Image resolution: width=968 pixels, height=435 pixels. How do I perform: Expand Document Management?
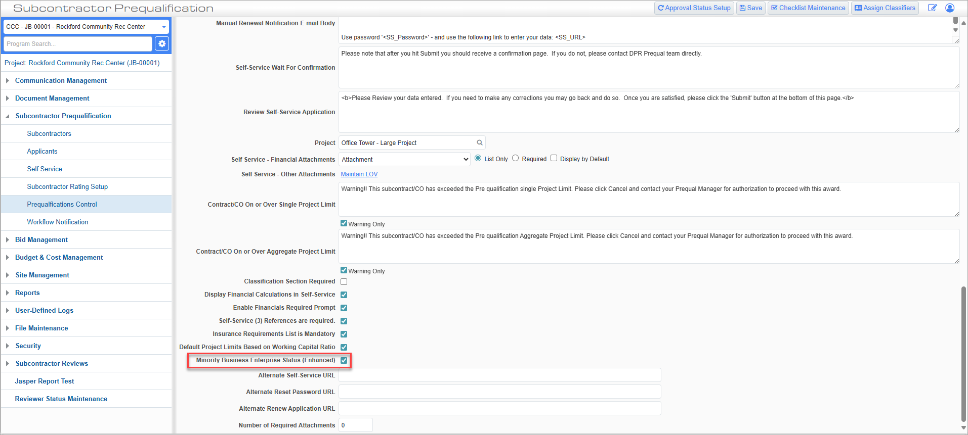click(8, 99)
